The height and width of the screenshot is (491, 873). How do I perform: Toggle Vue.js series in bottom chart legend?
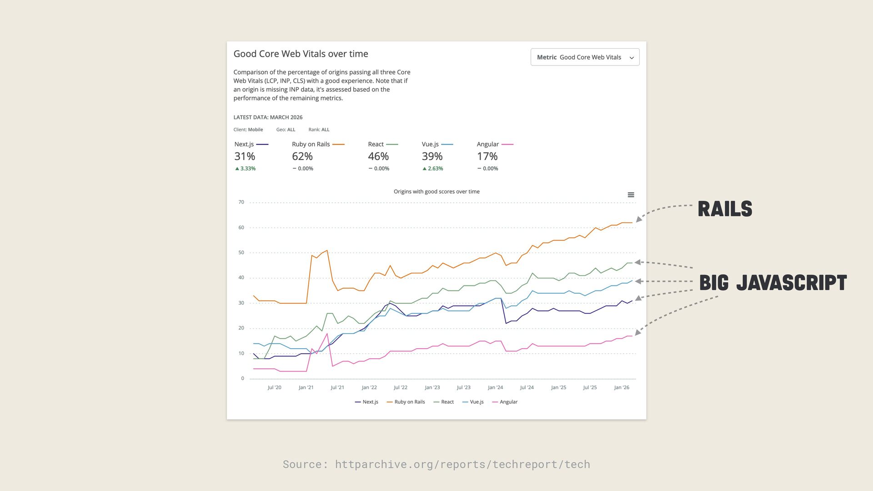tap(473, 402)
